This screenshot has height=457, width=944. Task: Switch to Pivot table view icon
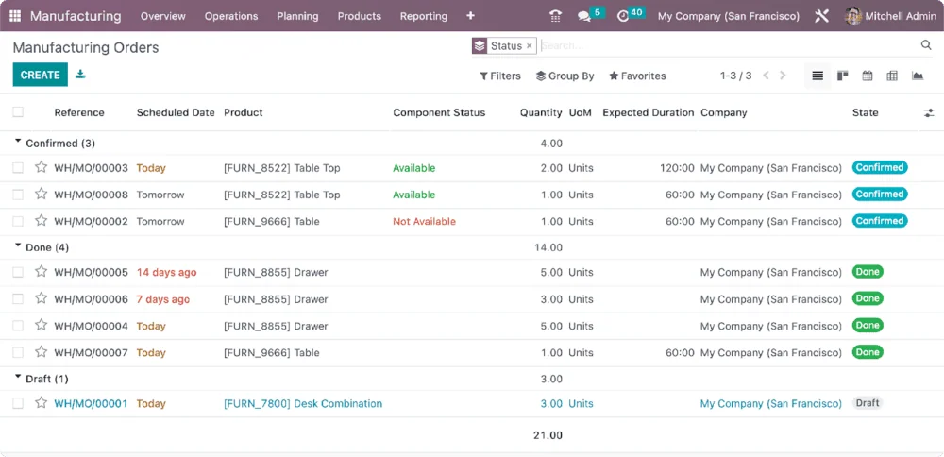pos(892,76)
